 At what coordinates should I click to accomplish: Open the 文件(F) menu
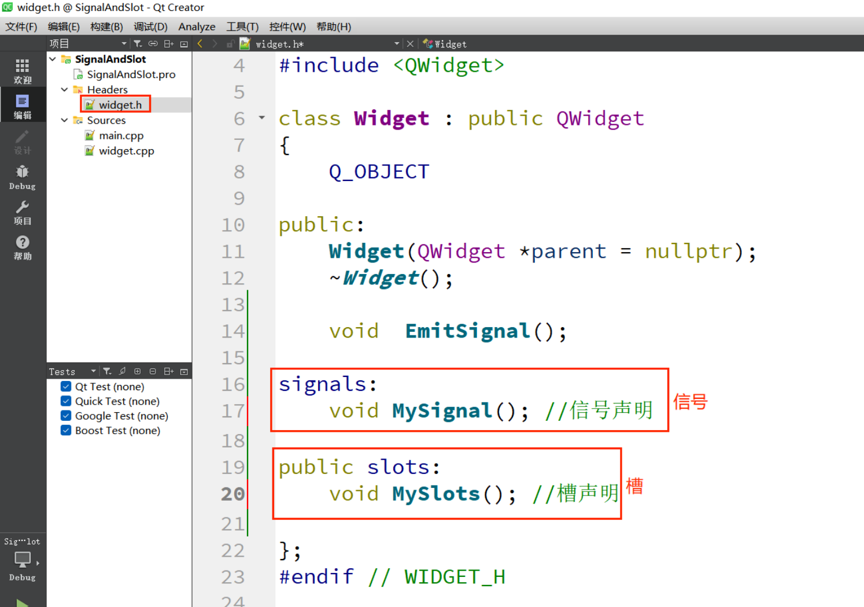[21, 27]
